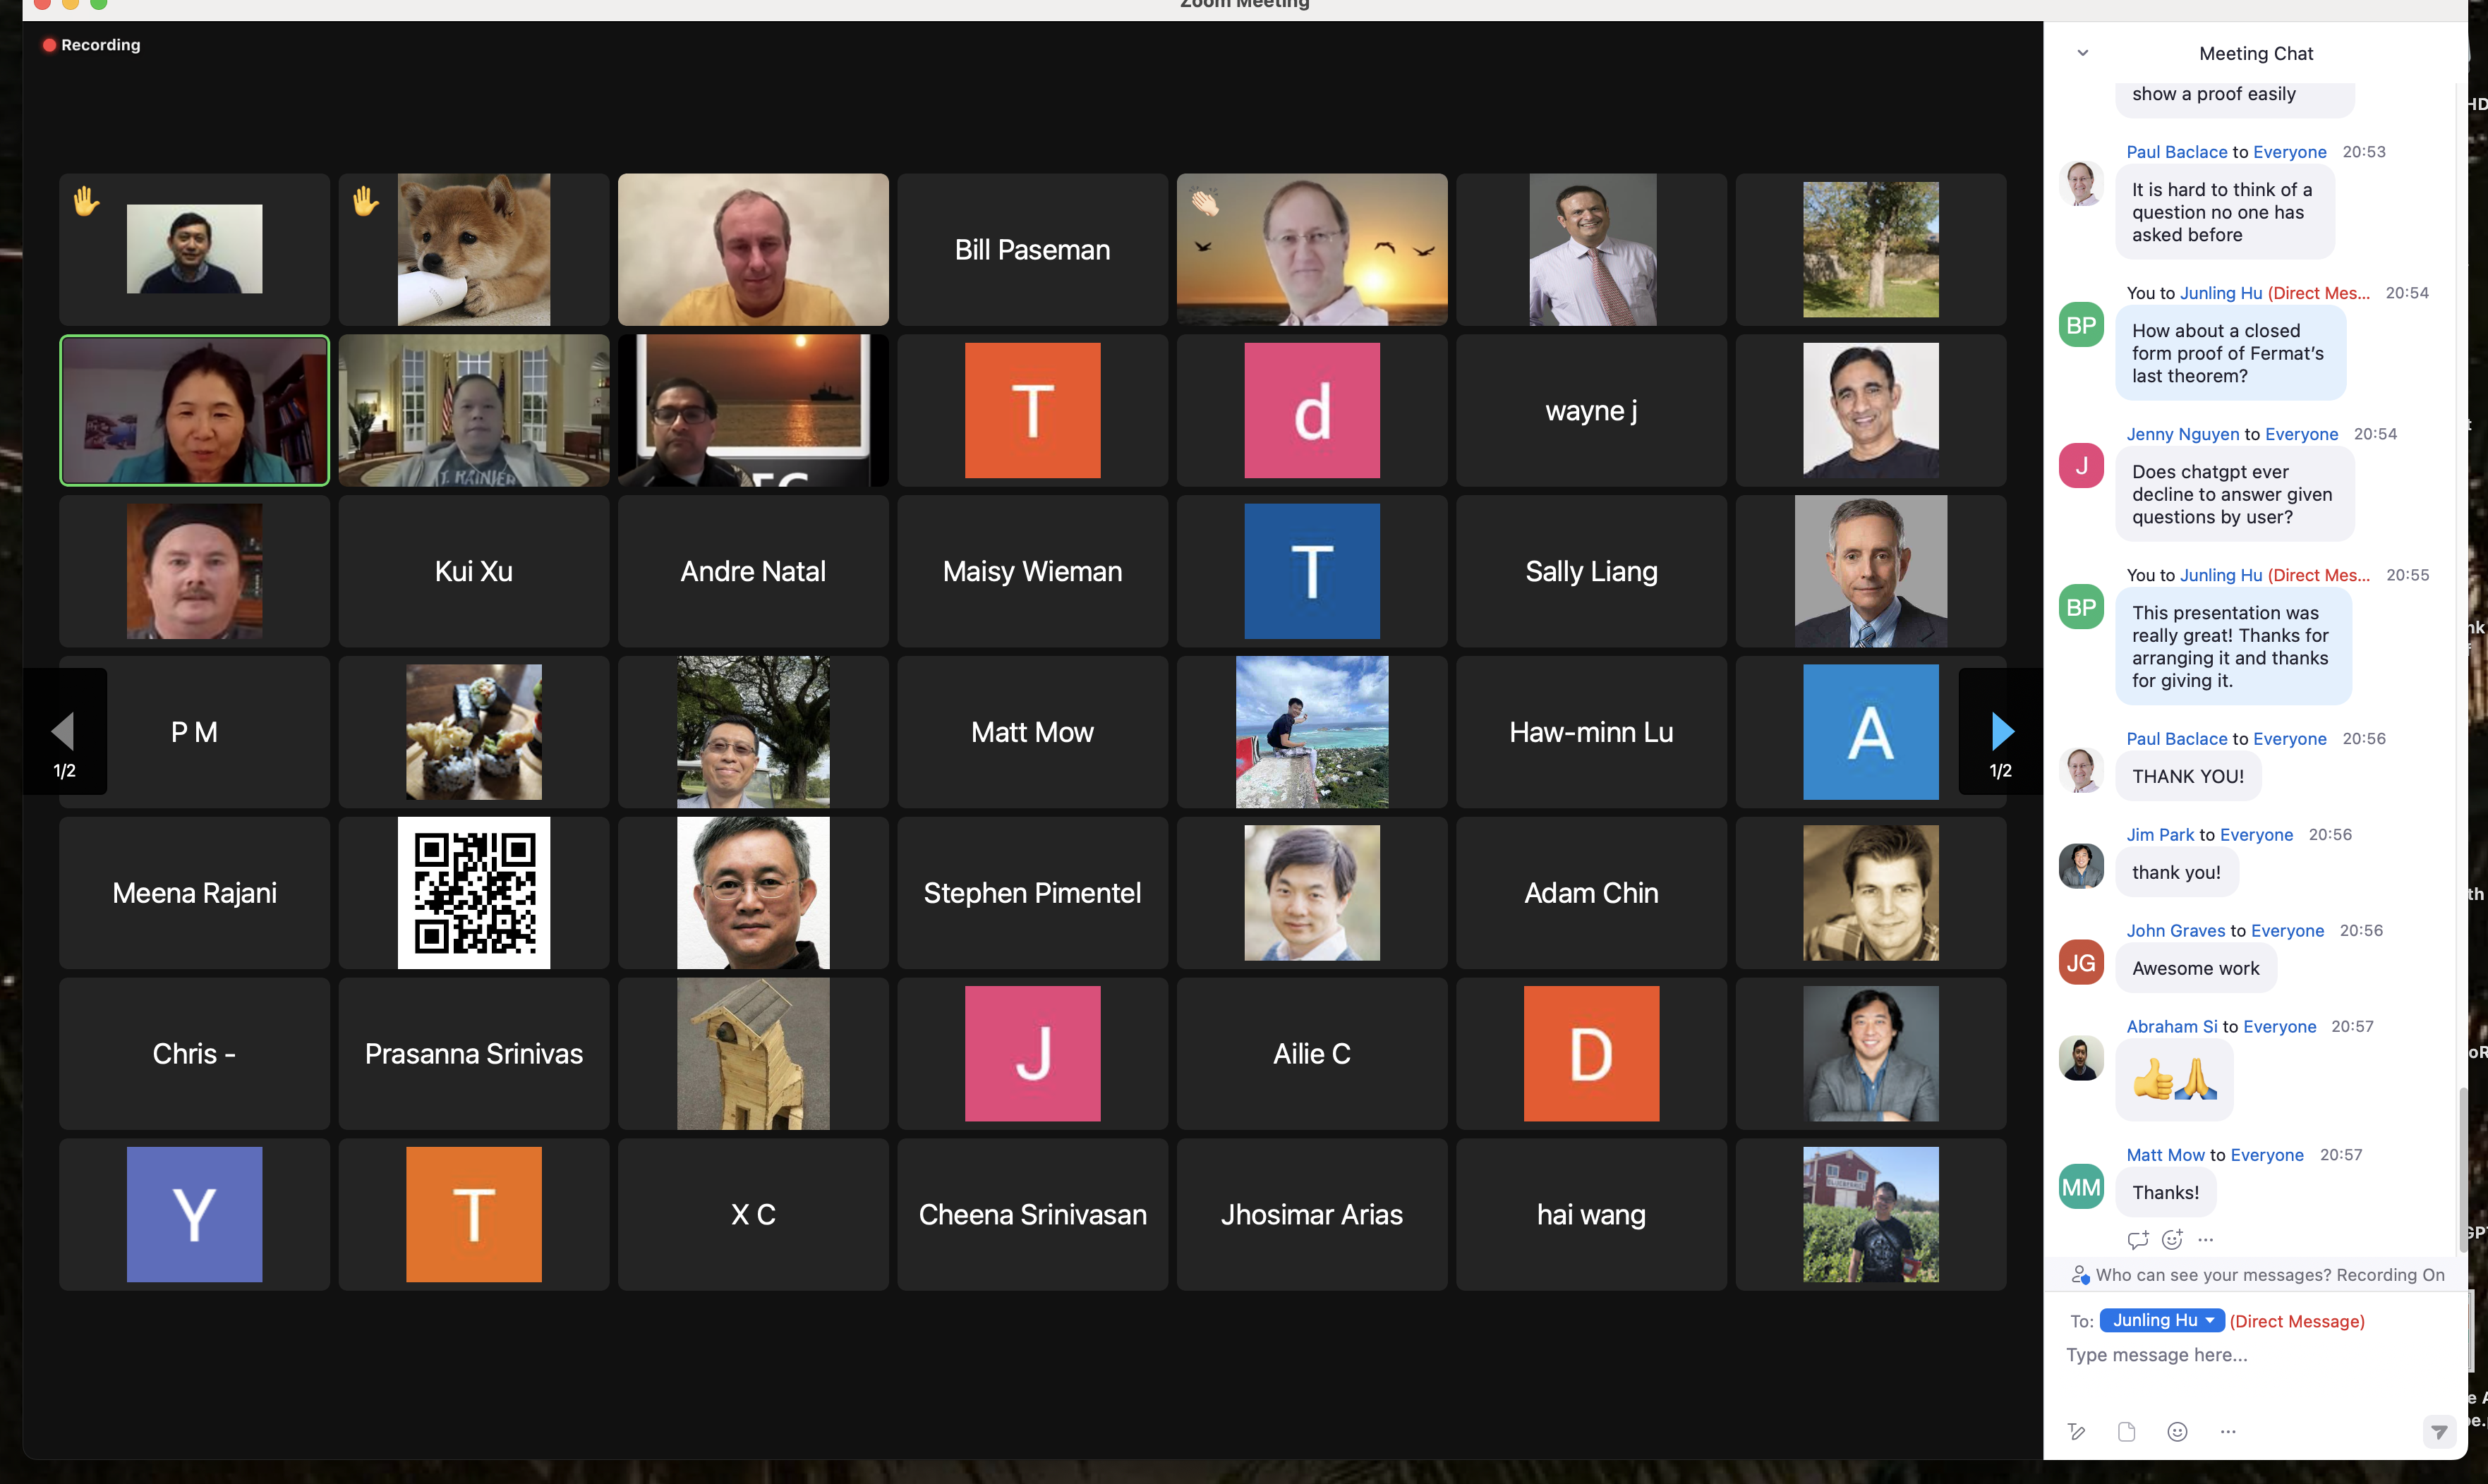Collapse the Meeting Chat panel chevron
The width and height of the screenshot is (2488, 1484).
coord(2083,53)
